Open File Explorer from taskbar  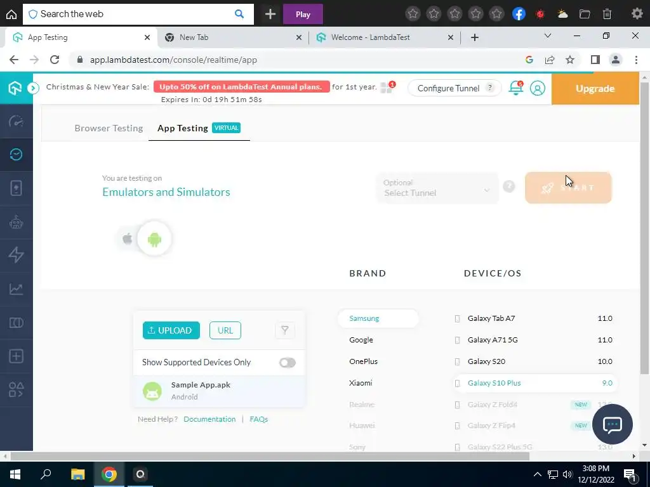pos(77,474)
